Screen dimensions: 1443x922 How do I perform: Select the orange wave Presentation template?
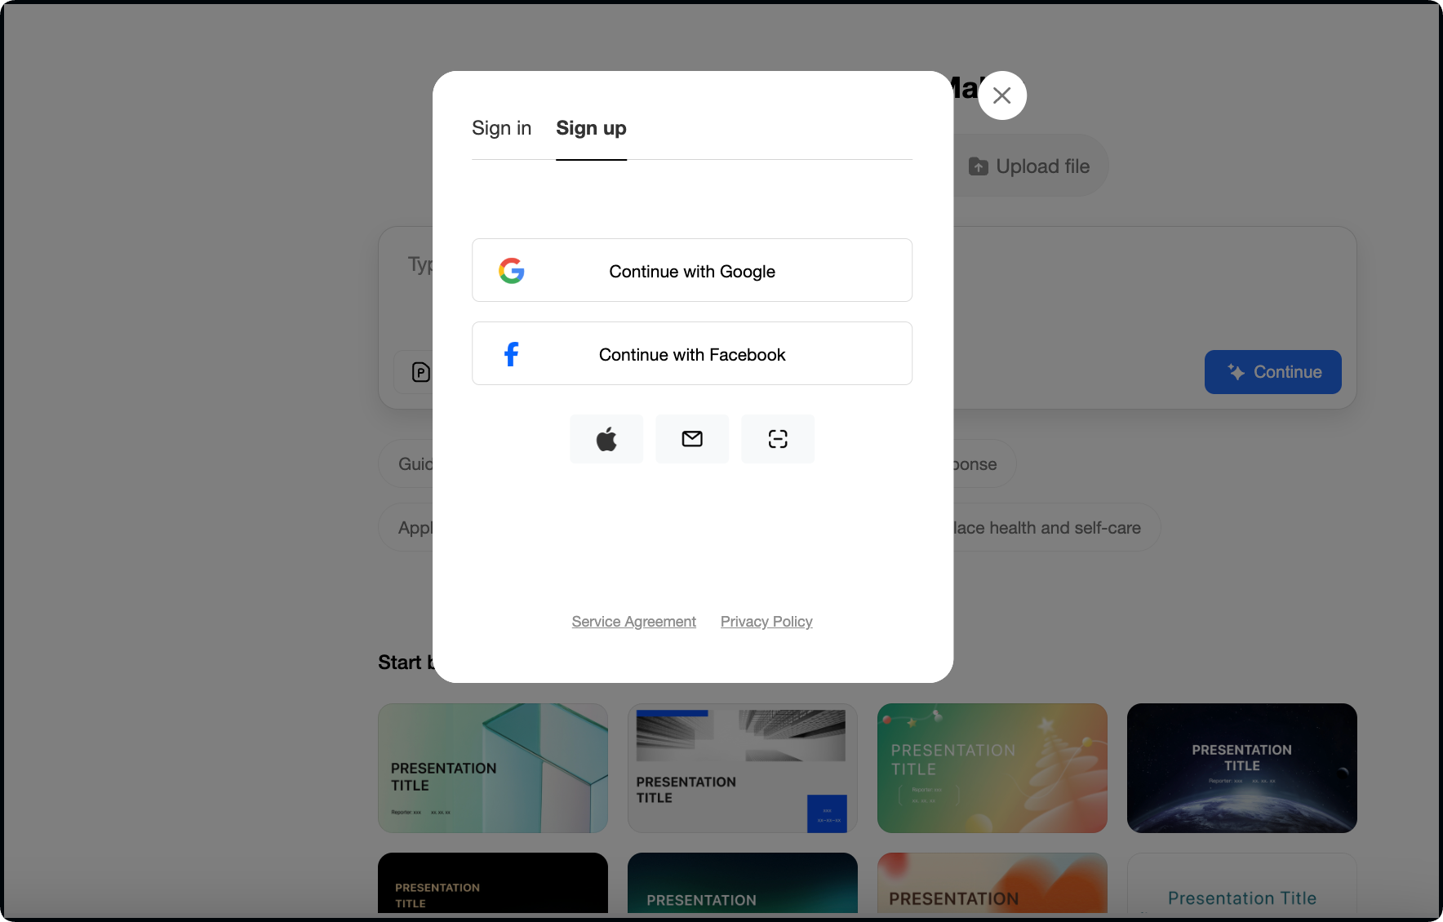992,883
